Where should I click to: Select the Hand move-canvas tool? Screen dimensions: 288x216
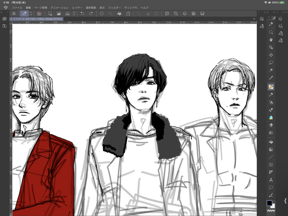point(271,40)
